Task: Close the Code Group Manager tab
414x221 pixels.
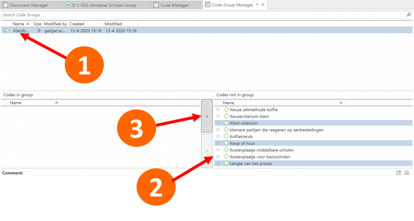Action: click(x=263, y=5)
